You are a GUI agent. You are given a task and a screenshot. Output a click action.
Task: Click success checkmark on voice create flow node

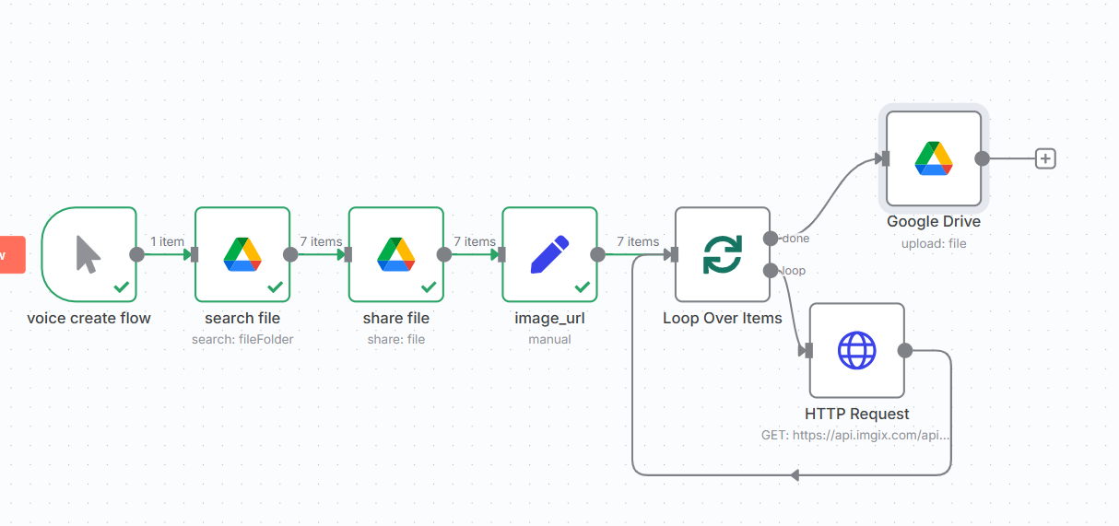(x=121, y=286)
